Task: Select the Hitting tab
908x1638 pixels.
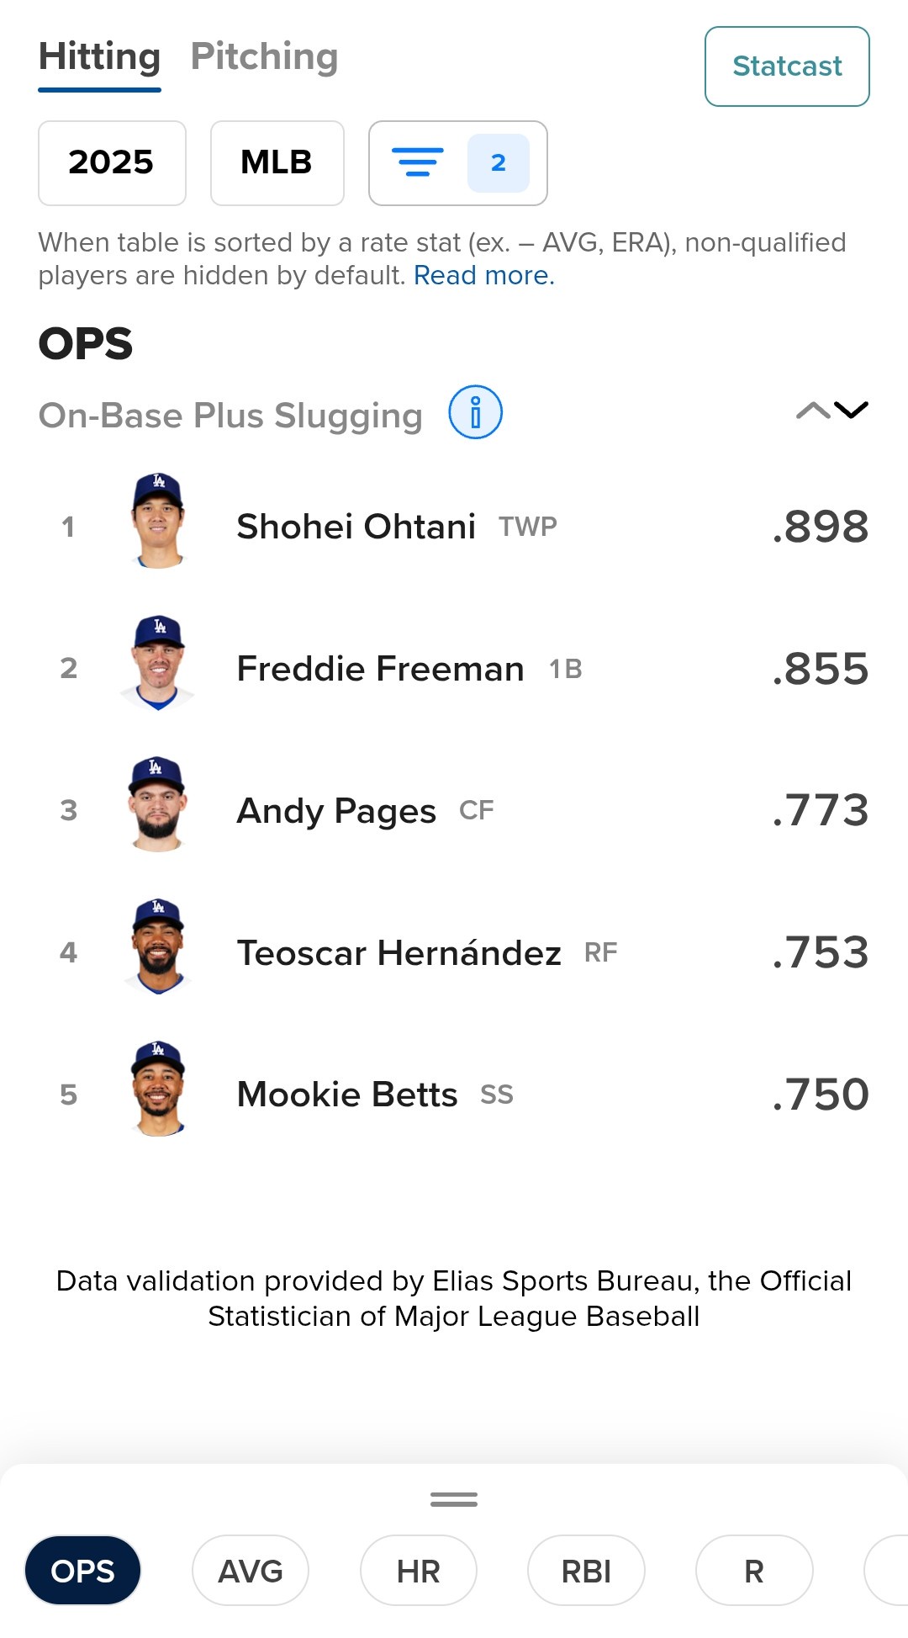Action: pos(99,57)
